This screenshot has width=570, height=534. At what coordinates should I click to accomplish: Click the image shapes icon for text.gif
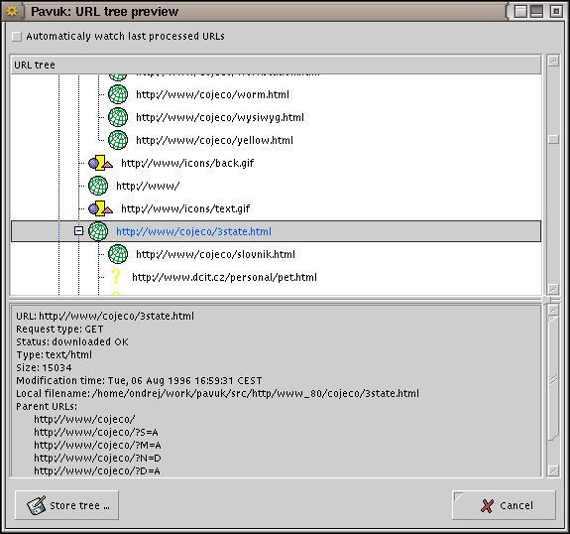(101, 208)
